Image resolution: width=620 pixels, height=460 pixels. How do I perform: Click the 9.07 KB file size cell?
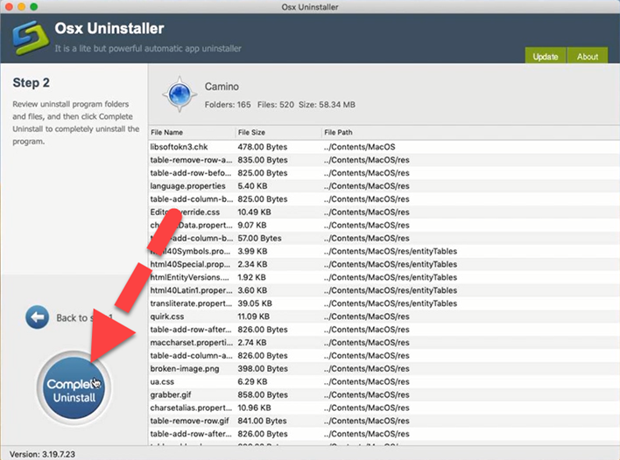tap(252, 225)
